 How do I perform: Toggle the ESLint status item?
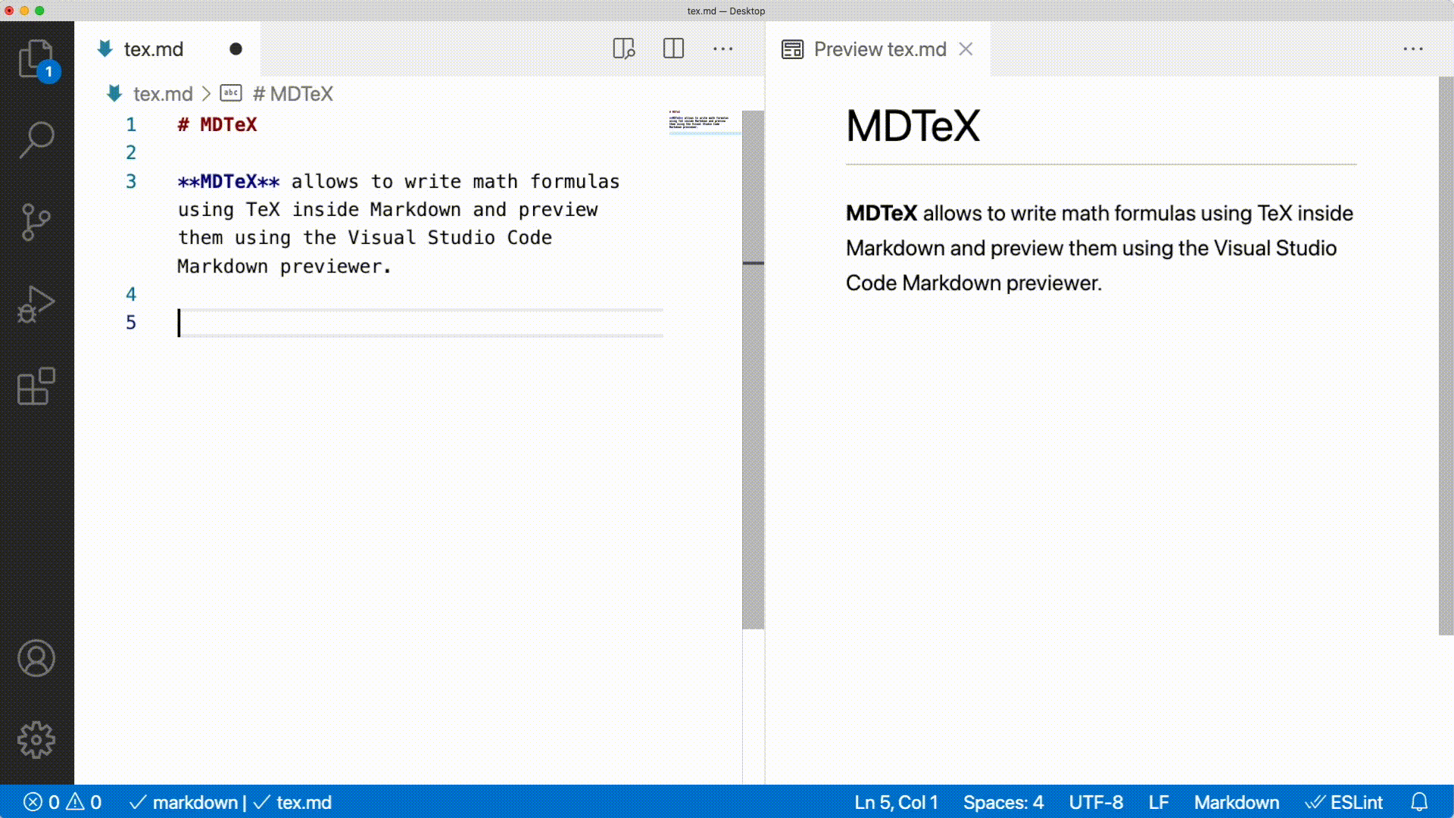coord(1345,802)
